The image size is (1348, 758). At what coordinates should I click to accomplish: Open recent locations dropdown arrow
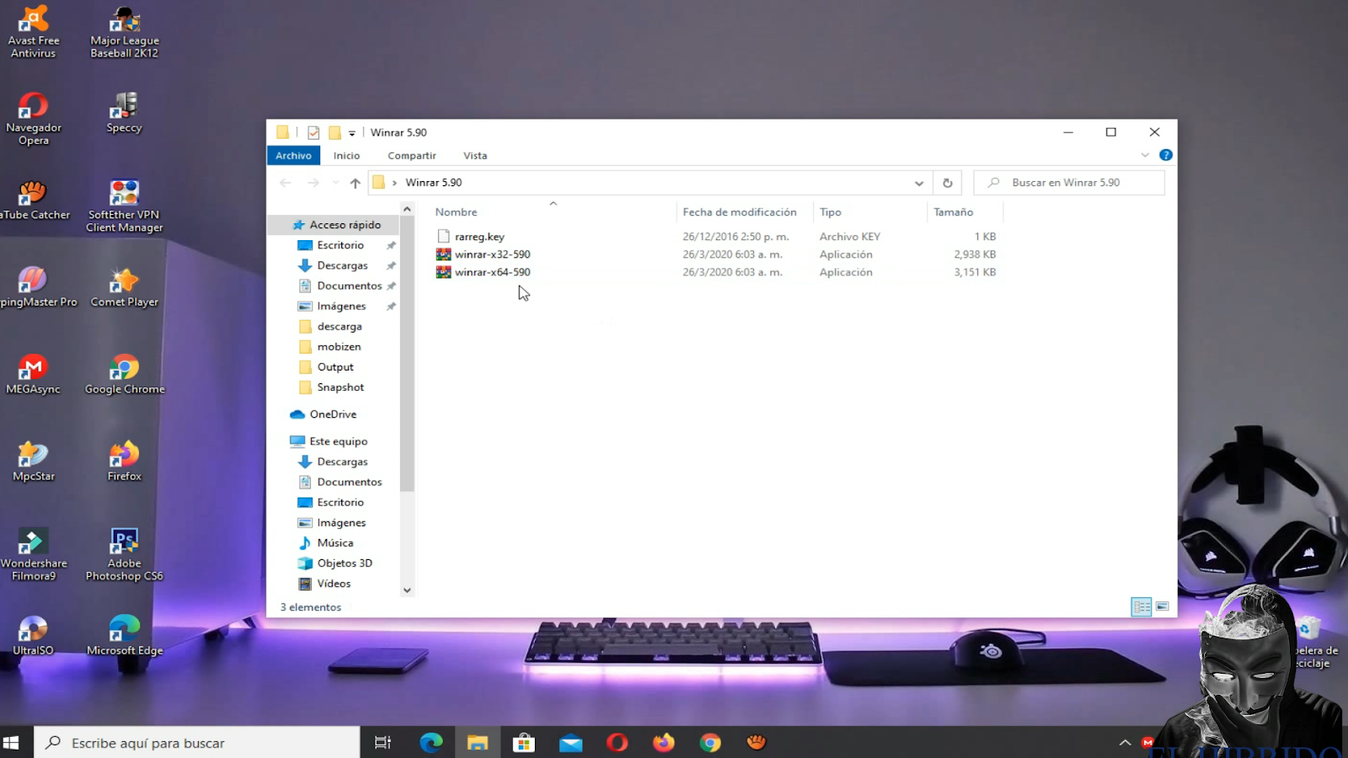[x=335, y=183]
